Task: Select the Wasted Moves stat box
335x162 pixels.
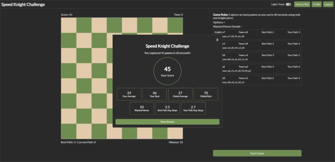Action: (x=142, y=108)
